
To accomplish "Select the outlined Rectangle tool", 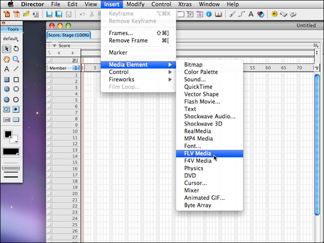I will [x=16, y=80].
